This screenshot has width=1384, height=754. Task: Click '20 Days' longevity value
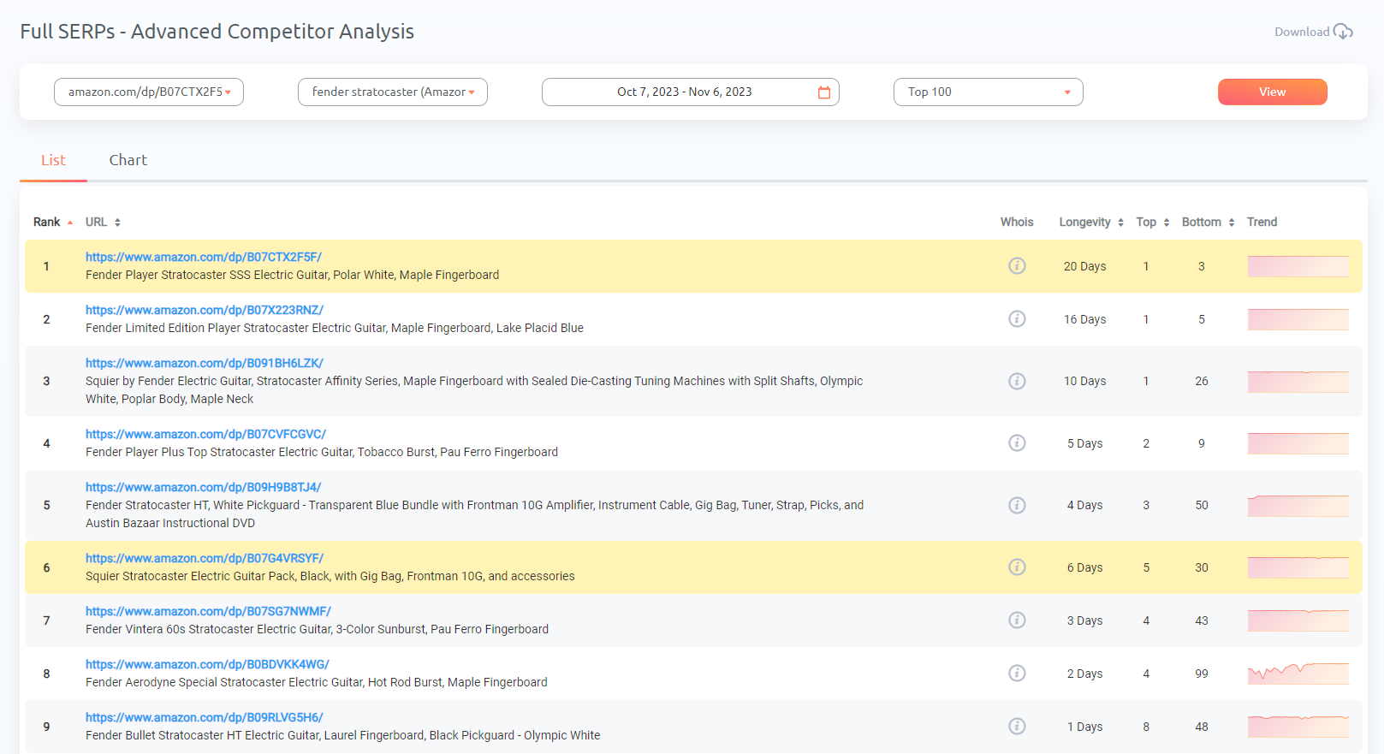click(x=1084, y=266)
